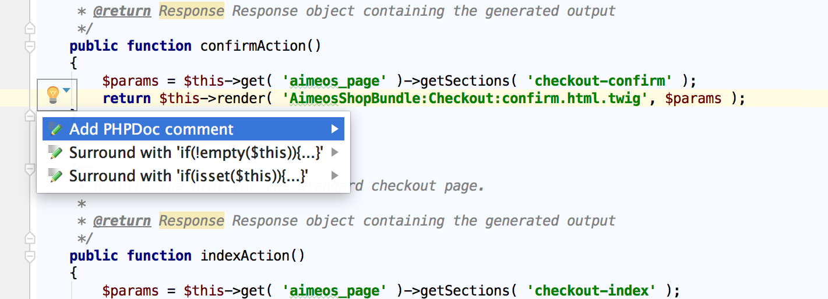Click function keyword before confirmAction
Screen dimensions: 828x299
[159, 46]
